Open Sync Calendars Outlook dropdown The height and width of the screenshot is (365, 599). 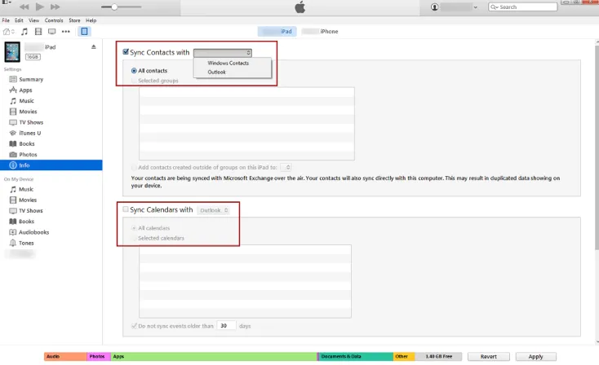pos(213,210)
